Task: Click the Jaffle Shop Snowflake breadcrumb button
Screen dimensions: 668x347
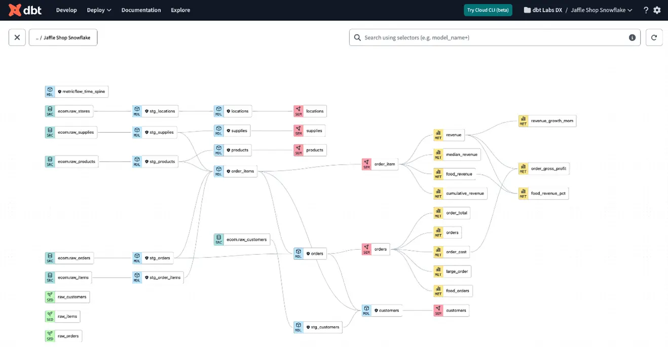Action: click(x=63, y=37)
